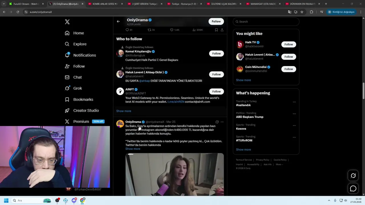Screen dimensions: 365x205
Task: Open more options for #TURvROM trend
Action: [x=294, y=137]
